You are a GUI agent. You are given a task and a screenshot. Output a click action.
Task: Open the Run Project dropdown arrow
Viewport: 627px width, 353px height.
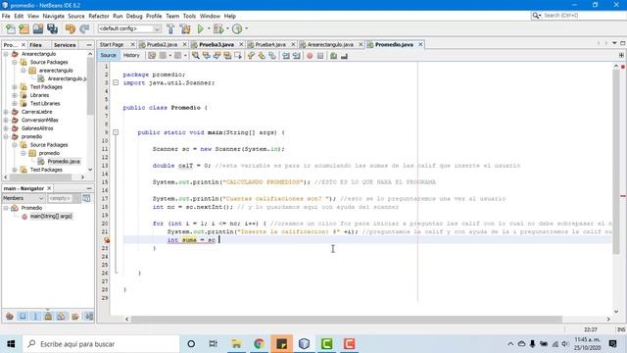point(209,28)
